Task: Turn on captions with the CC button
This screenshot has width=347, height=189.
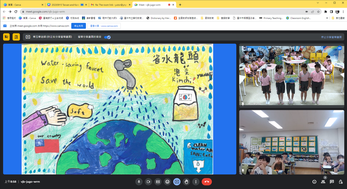Action: pyautogui.click(x=158, y=182)
